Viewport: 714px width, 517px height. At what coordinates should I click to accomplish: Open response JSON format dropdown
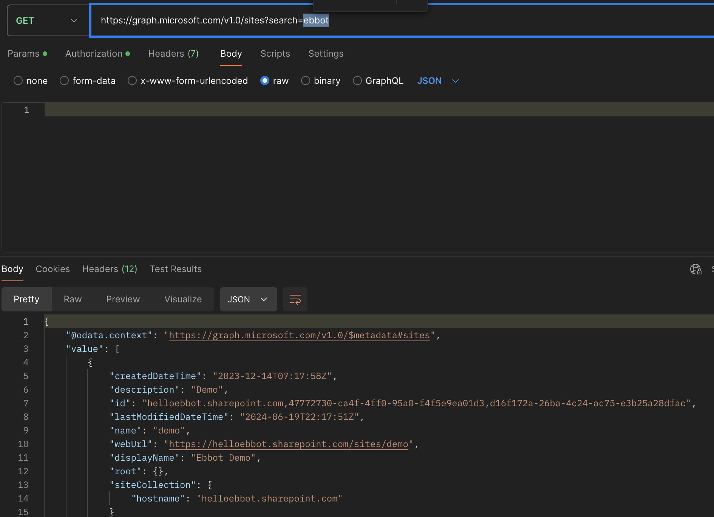click(248, 299)
